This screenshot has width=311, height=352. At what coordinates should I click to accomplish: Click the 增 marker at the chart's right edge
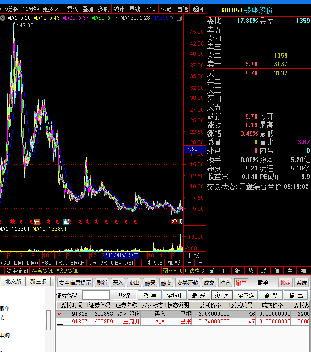tap(174, 222)
